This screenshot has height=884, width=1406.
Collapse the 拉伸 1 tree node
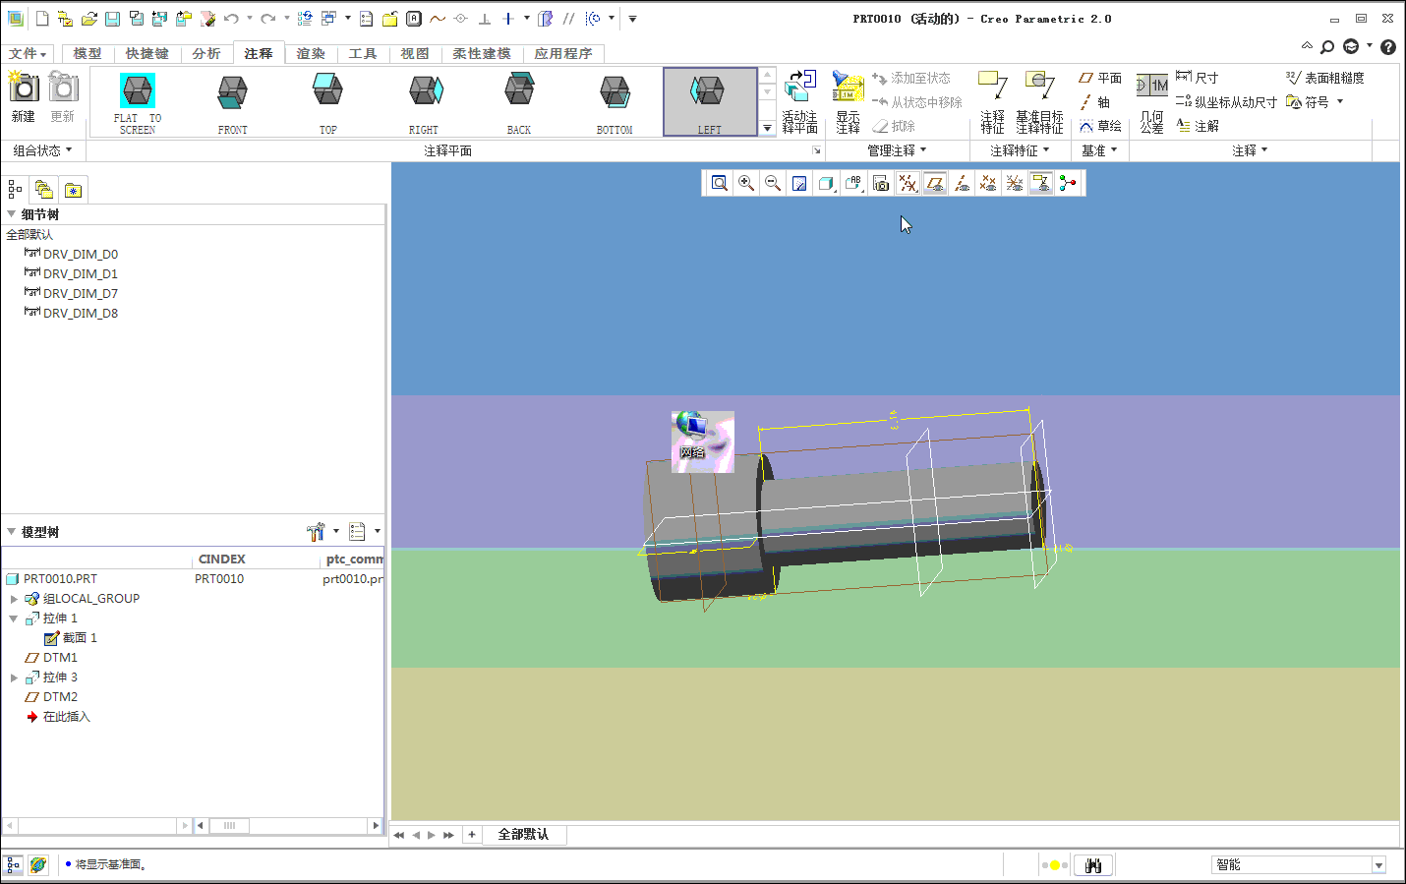pos(14,619)
